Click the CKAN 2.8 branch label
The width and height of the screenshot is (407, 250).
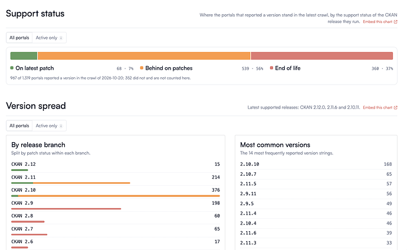pos(22,216)
